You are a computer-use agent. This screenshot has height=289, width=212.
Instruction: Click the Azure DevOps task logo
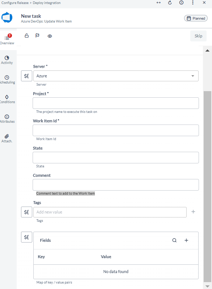pyautogui.click(x=7, y=17)
